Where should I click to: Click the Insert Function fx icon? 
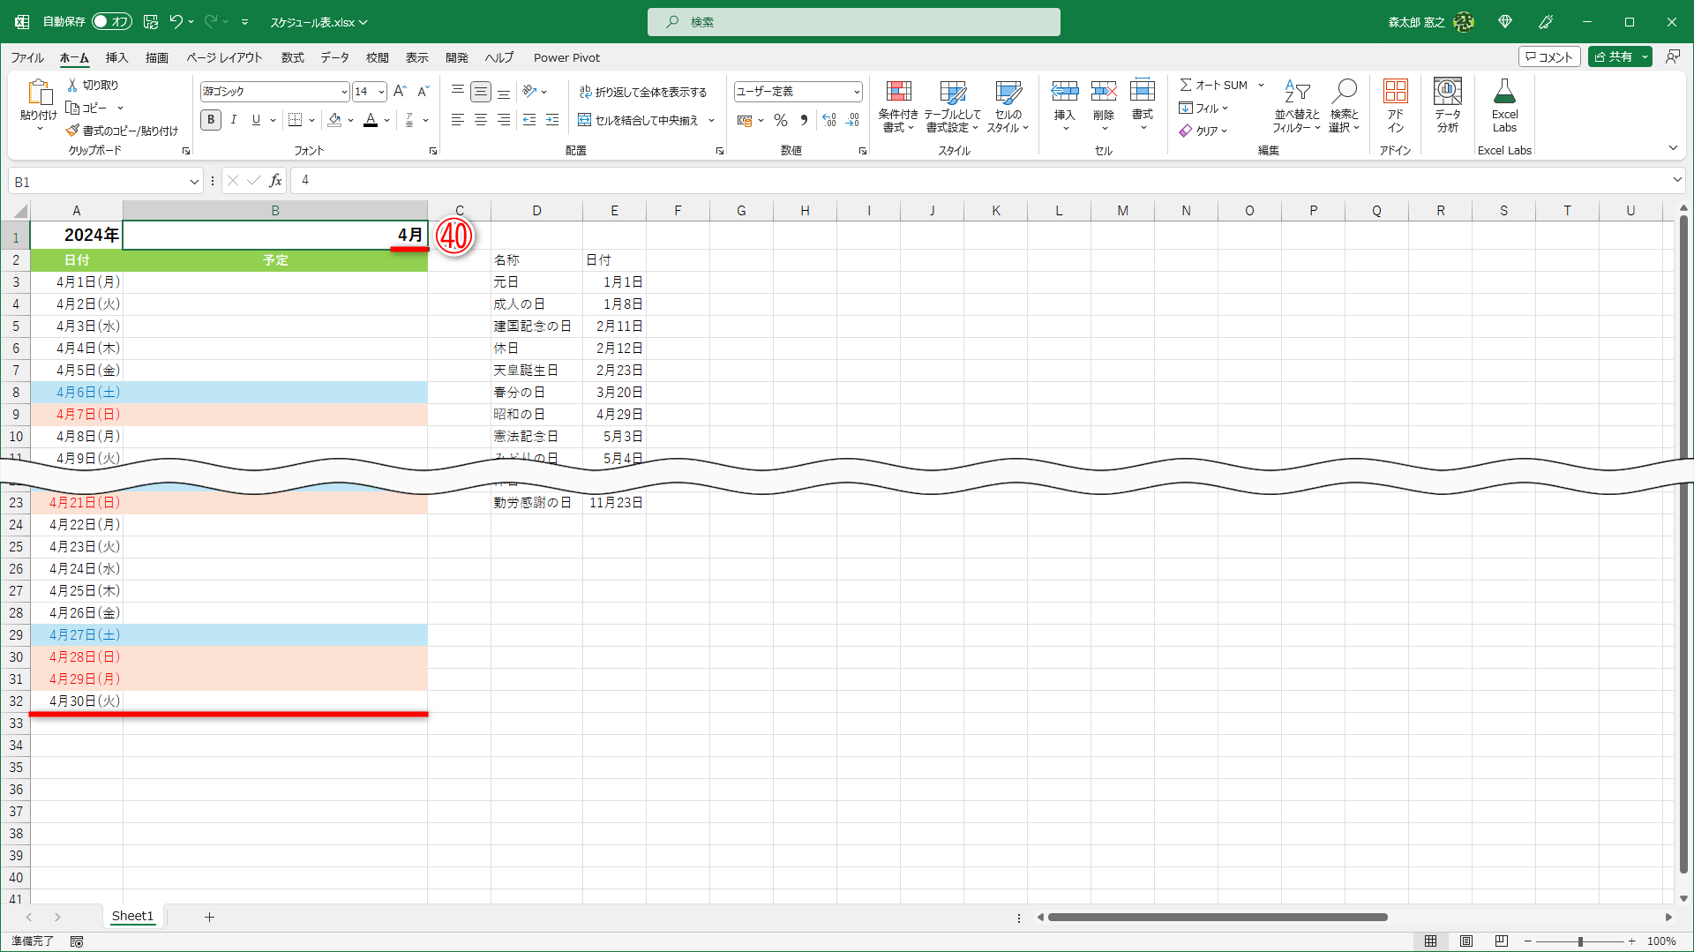pyautogui.click(x=275, y=181)
